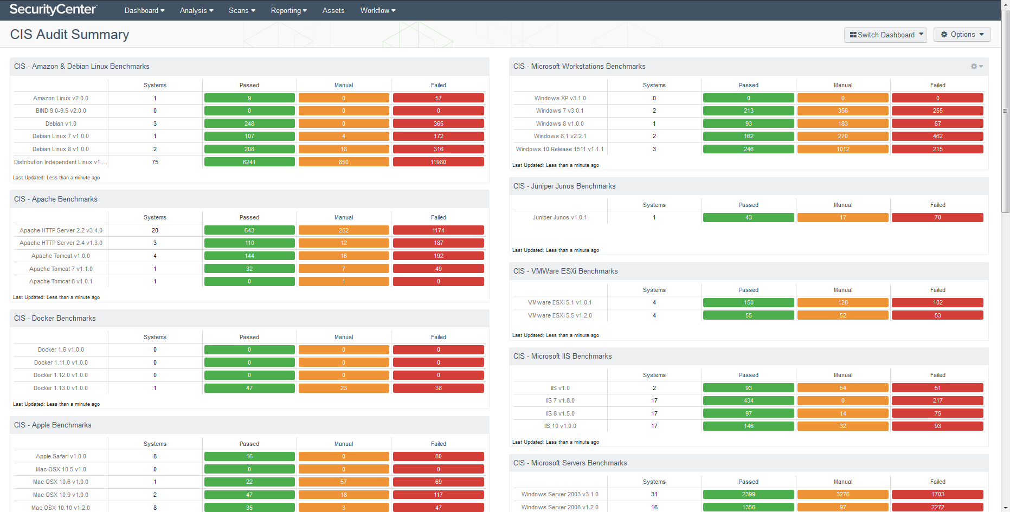The height and width of the screenshot is (512, 1010).
Task: Open the Dashboard dropdown menu
Action: tap(144, 10)
